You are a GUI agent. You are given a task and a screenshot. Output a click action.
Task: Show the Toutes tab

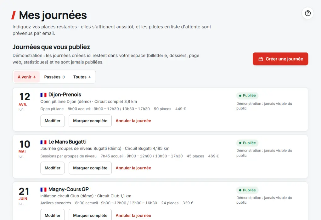(x=82, y=77)
